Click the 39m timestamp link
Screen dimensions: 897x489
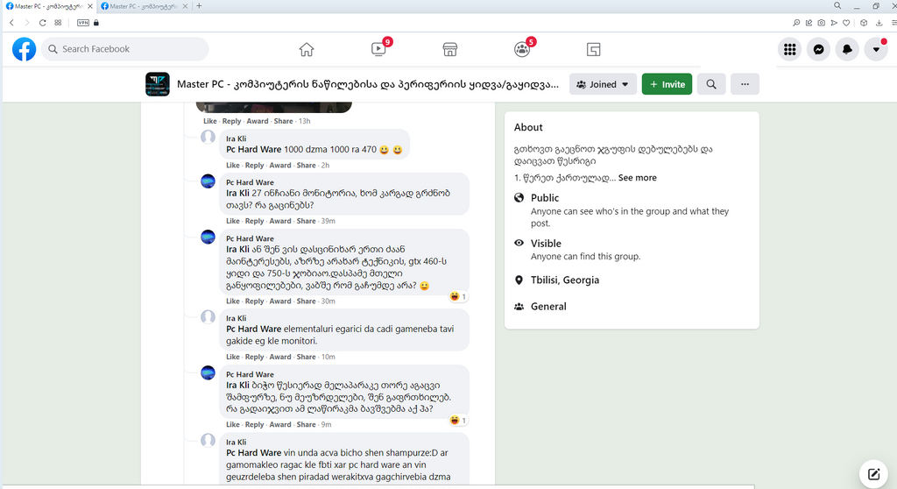pos(328,221)
